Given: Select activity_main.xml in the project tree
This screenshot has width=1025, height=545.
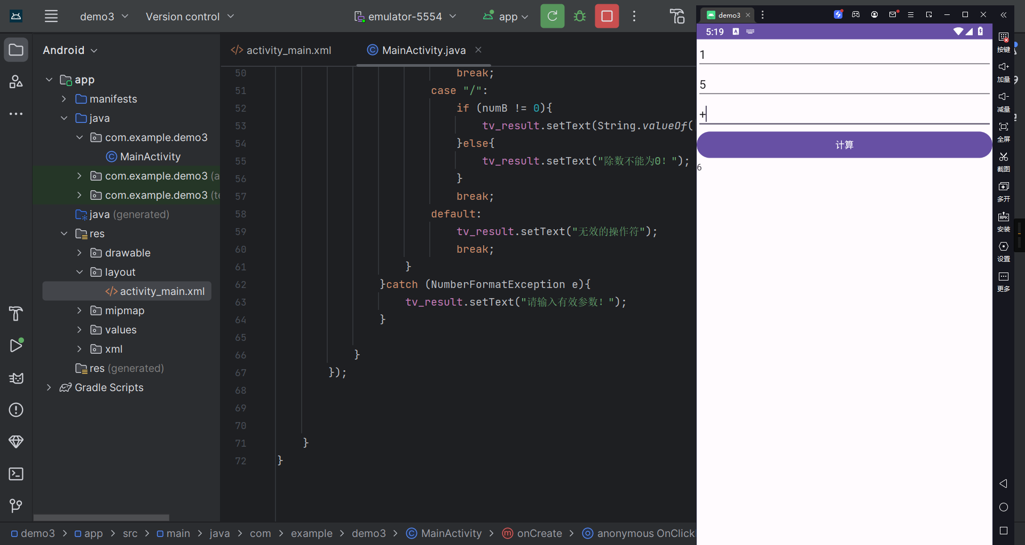Looking at the screenshot, I should point(127,291).
